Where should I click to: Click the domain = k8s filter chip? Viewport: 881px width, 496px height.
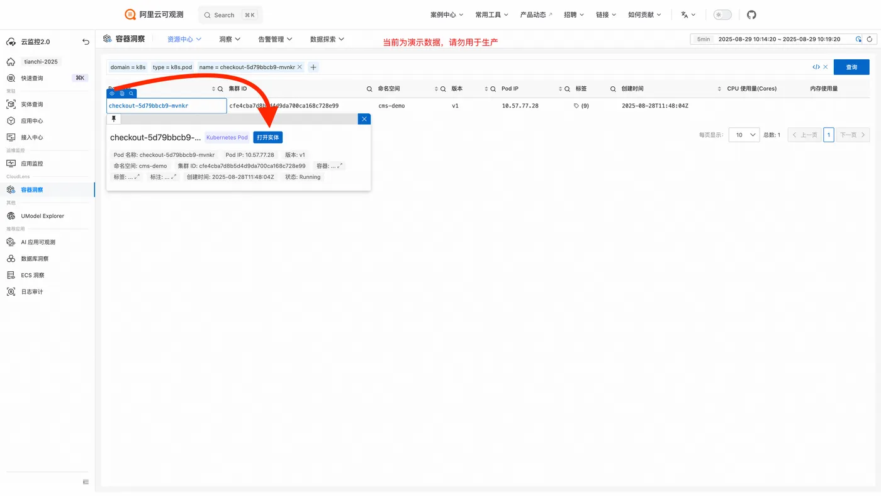point(128,67)
